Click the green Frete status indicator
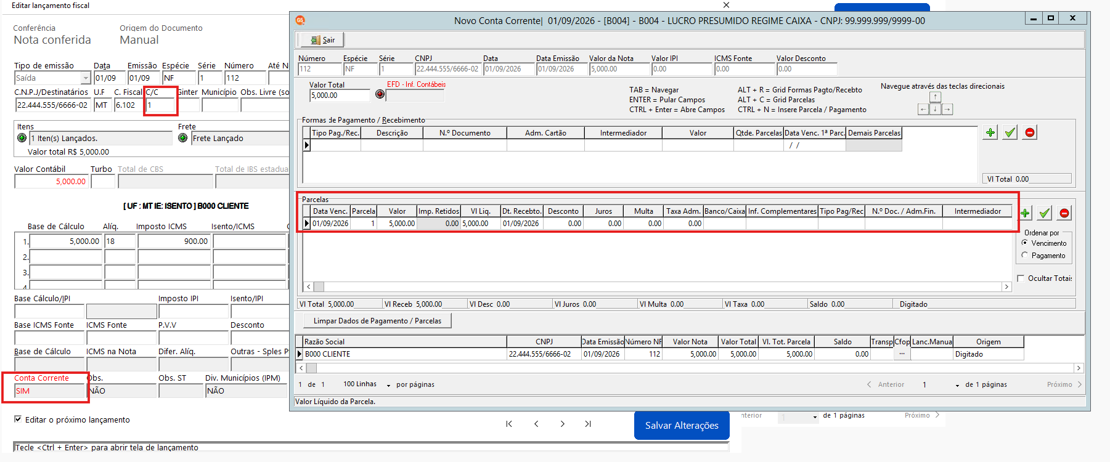 pos(182,138)
